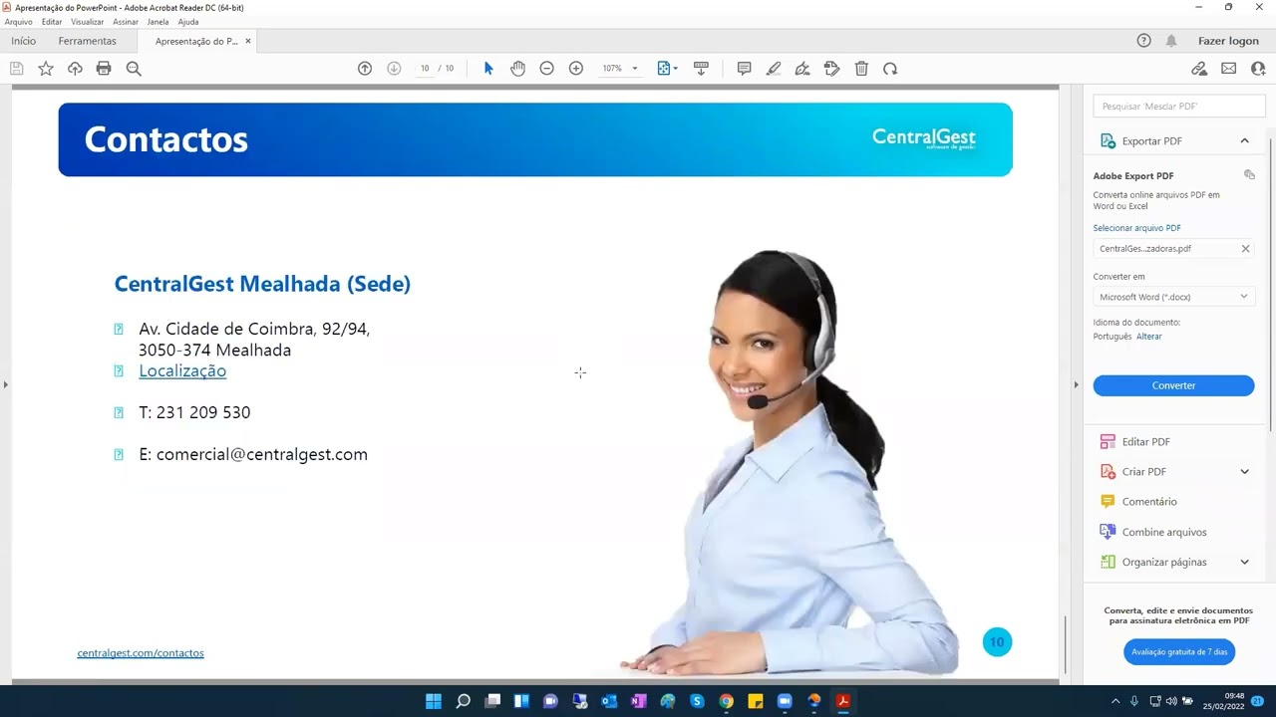Open Google Chrome from taskbar

[x=726, y=701]
